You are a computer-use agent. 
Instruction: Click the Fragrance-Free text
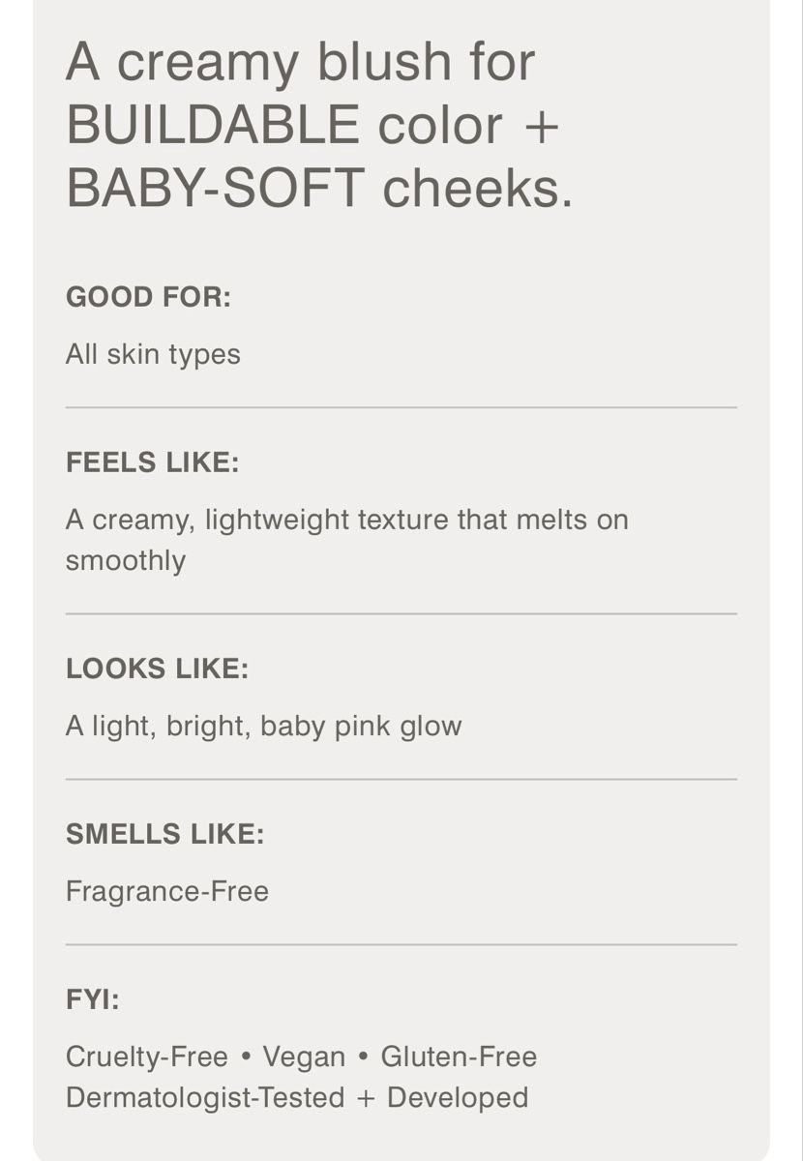click(167, 891)
